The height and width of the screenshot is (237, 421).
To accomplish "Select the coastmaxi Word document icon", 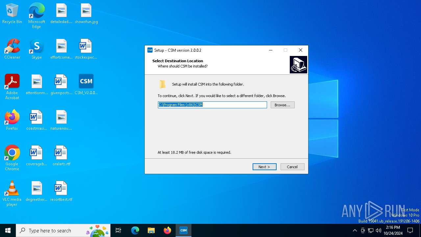I will pyautogui.click(x=37, y=120).
